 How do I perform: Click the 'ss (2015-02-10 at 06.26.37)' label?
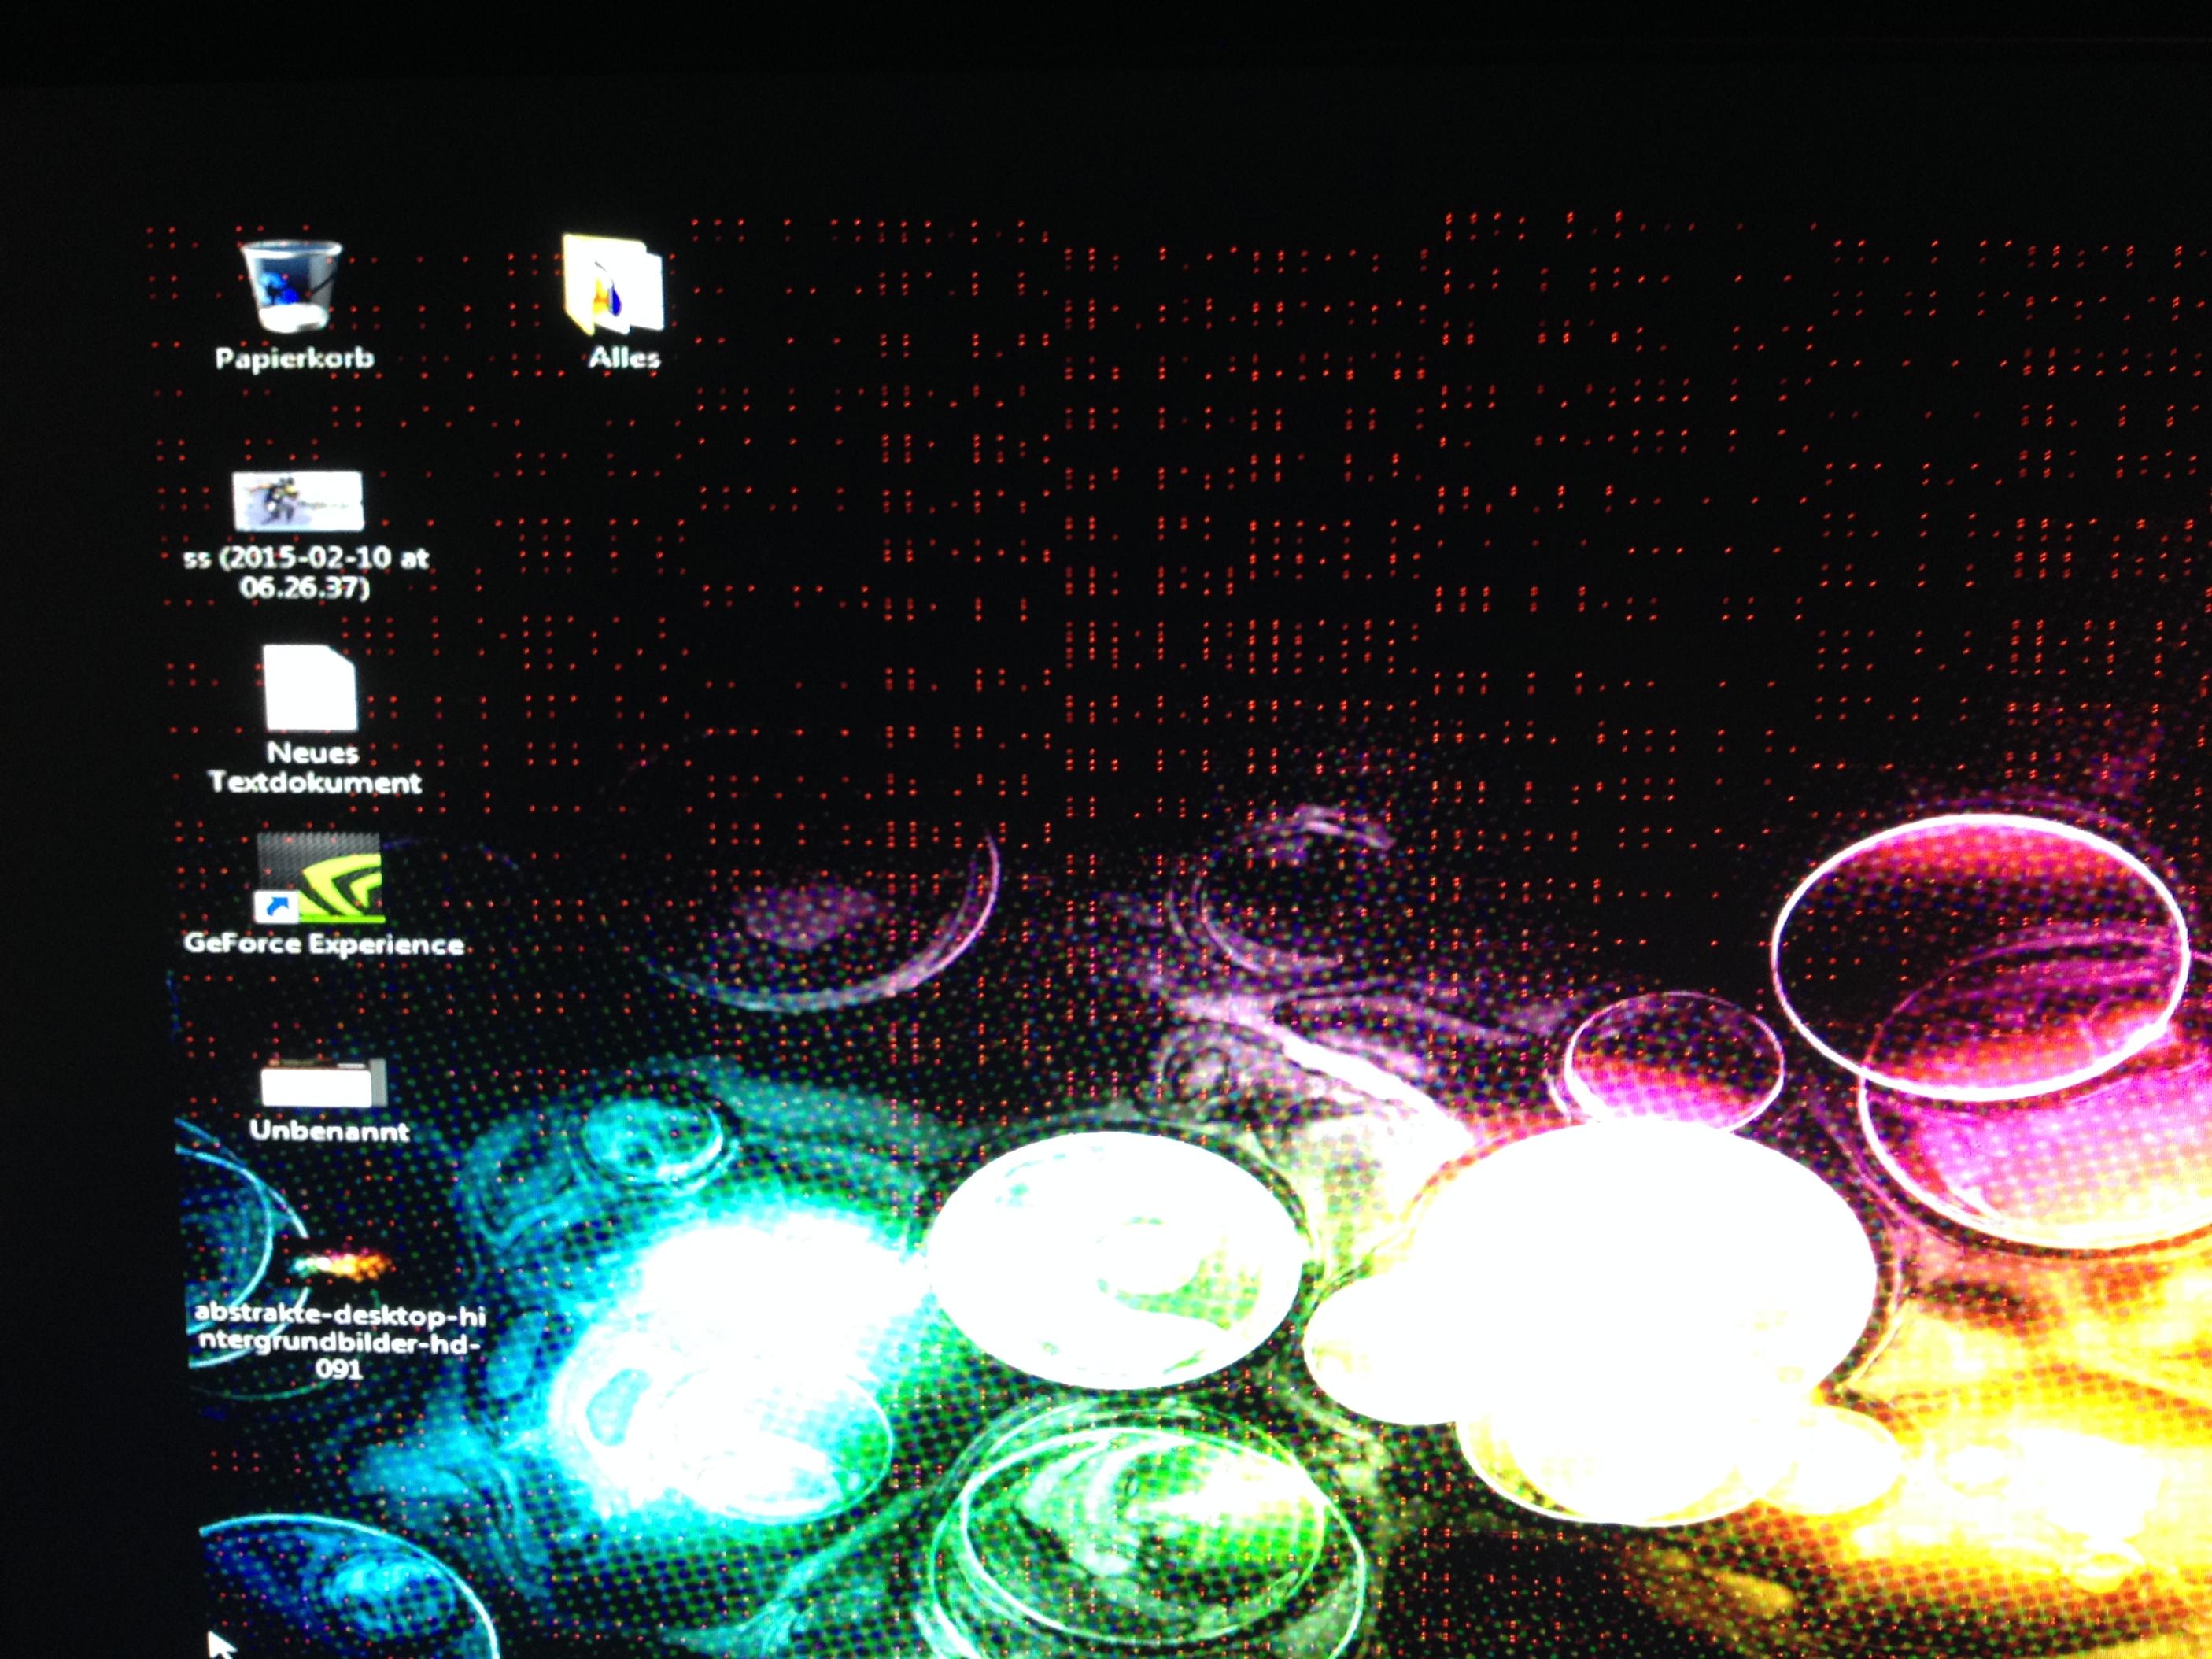pyautogui.click(x=305, y=572)
